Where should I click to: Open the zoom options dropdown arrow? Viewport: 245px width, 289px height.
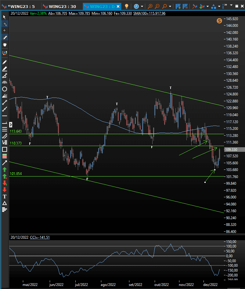point(170,6)
